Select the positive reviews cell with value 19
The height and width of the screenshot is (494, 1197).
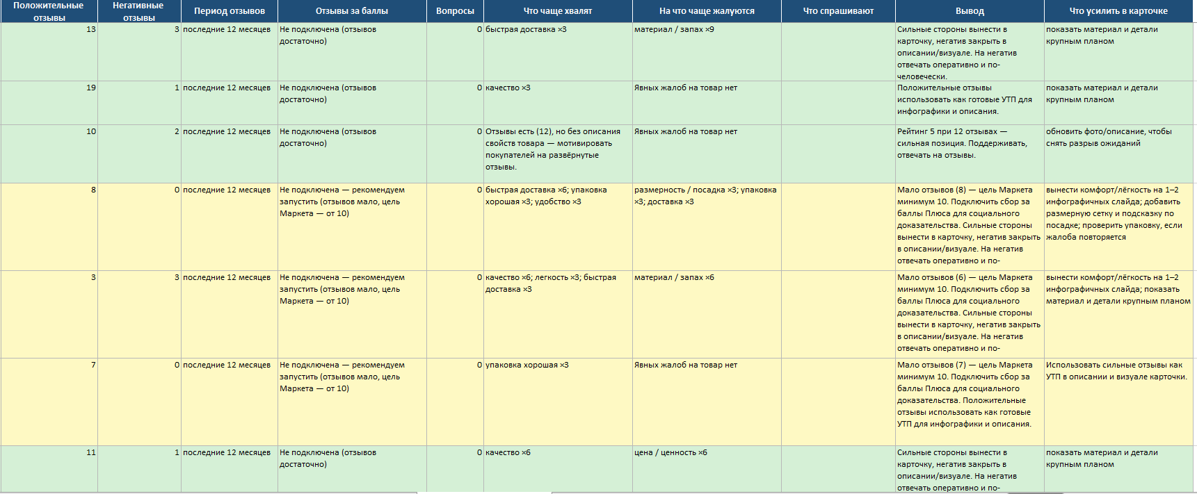tap(49, 103)
